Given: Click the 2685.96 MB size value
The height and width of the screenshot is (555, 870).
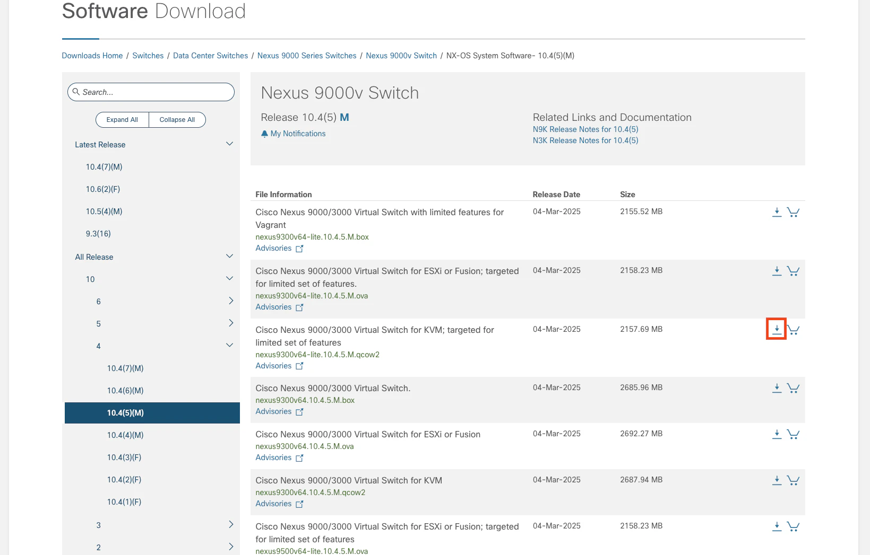Looking at the screenshot, I should 641,387.
